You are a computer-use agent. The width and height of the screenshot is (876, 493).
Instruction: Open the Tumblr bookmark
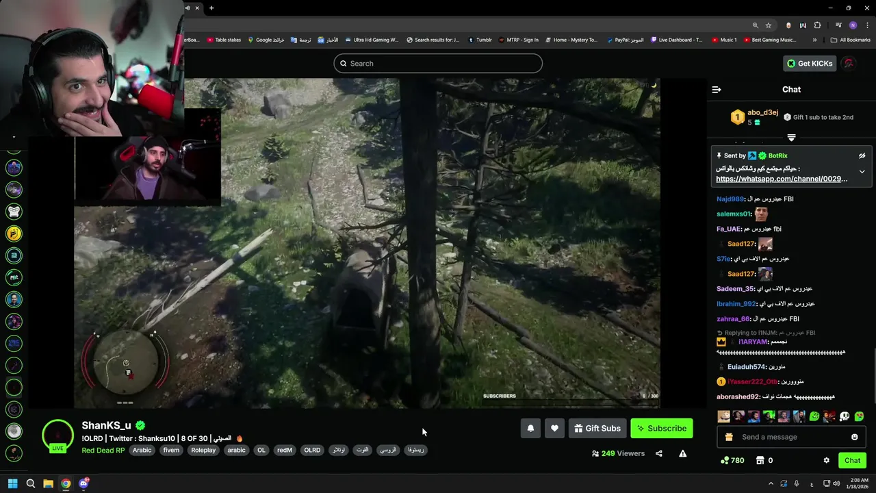point(480,40)
